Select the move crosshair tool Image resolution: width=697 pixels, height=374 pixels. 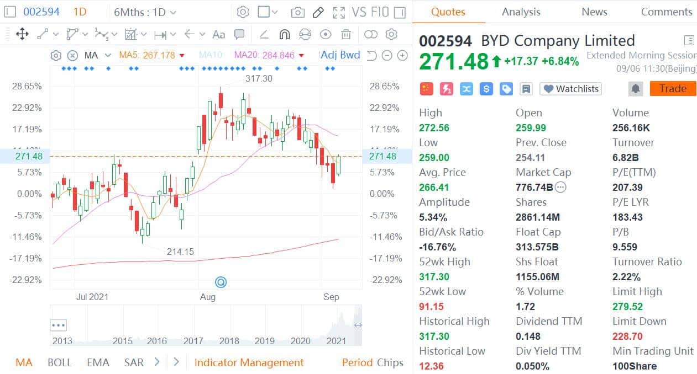click(22, 34)
